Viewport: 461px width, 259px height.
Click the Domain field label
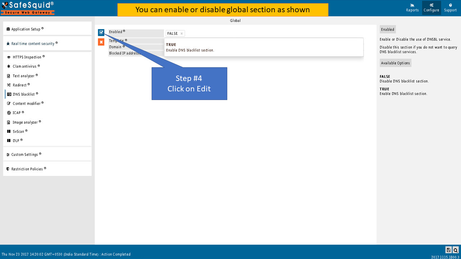tap(115, 47)
